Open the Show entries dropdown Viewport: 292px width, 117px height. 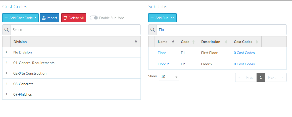point(169,76)
